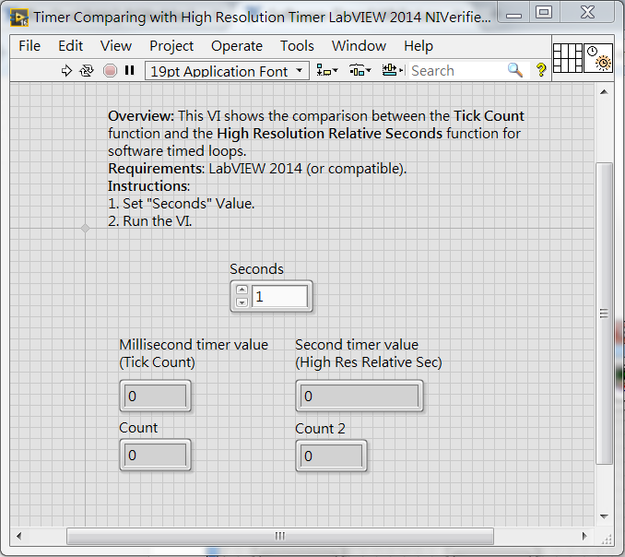Pause the VI execution
Image resolution: width=625 pixels, height=557 pixels.
point(129,71)
